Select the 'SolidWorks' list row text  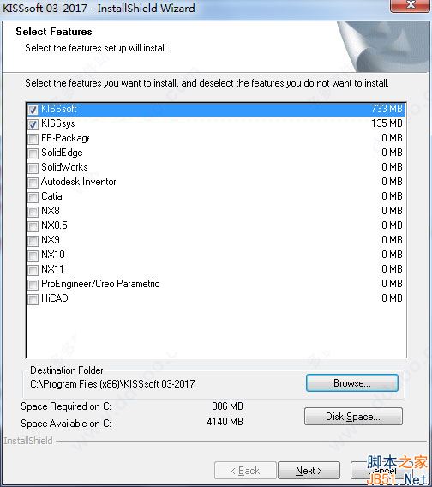pyautogui.click(x=64, y=167)
